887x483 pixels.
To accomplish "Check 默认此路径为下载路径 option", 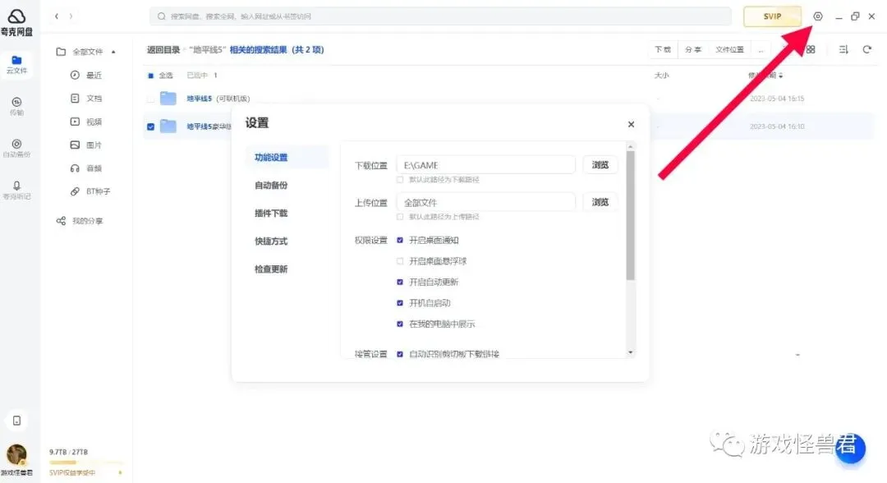I will [400, 180].
